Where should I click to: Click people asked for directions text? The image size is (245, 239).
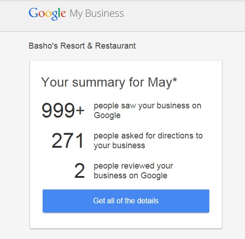point(148,140)
